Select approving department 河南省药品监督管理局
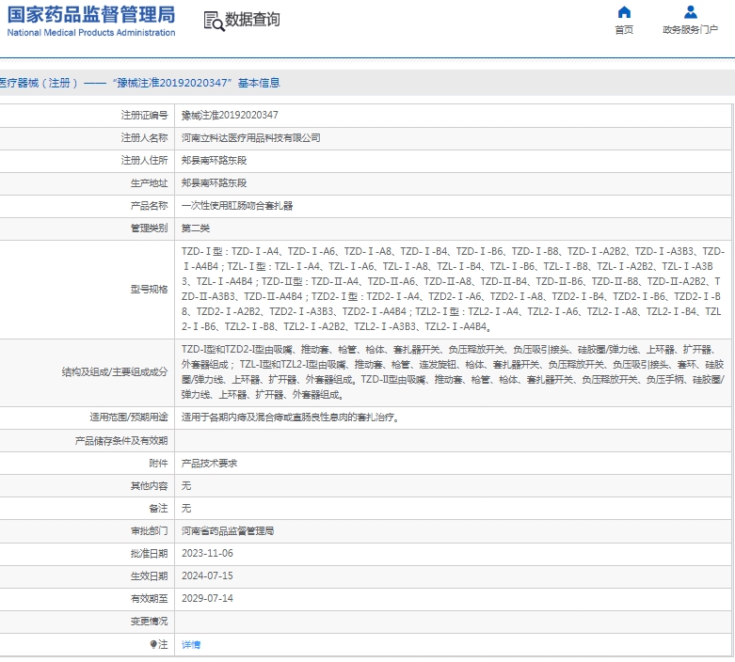This screenshot has width=735, height=662. (x=228, y=530)
